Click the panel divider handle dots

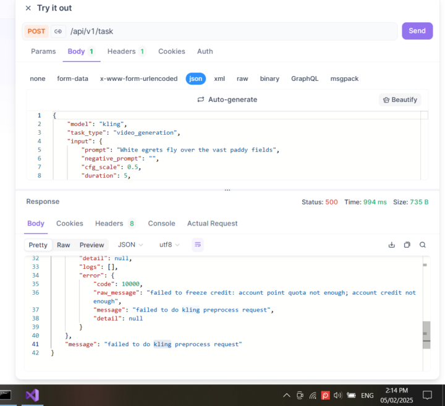[227, 190]
